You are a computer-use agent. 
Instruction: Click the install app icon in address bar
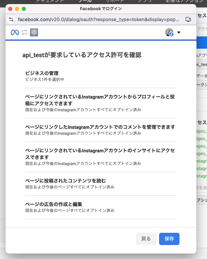point(188,19)
